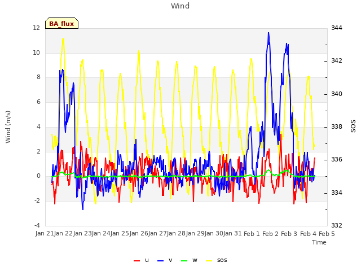This screenshot has width=361, height=271.
Task: Select the 'Feb 5' date tick
Action: [x=327, y=234]
